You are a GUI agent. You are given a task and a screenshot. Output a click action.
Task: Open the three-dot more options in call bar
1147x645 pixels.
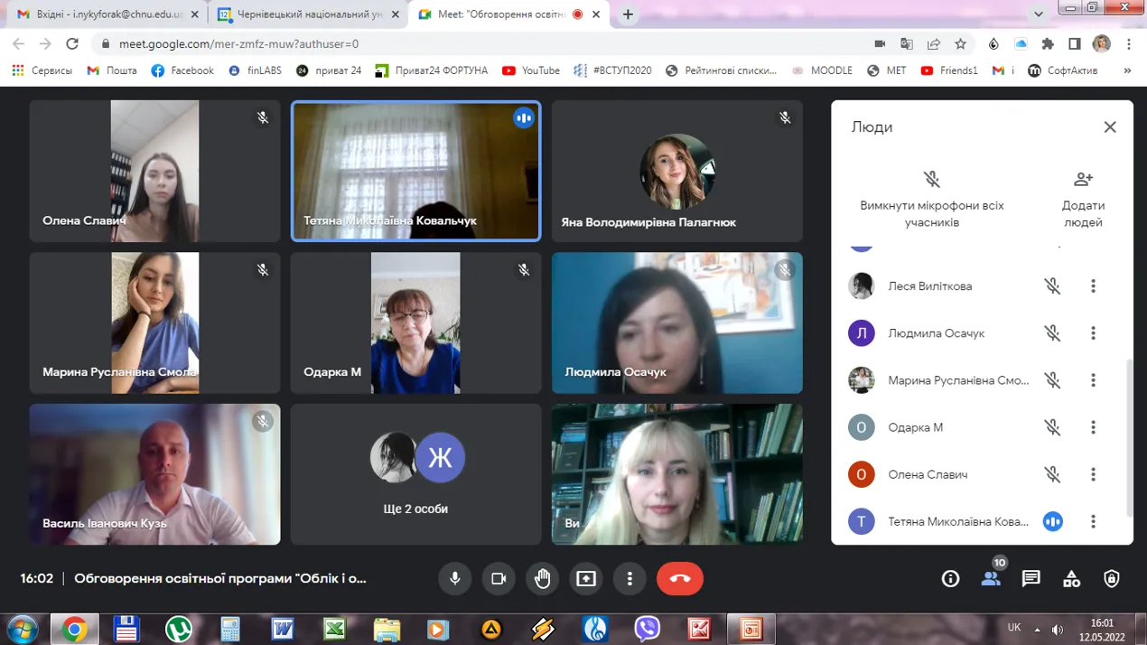[629, 579]
